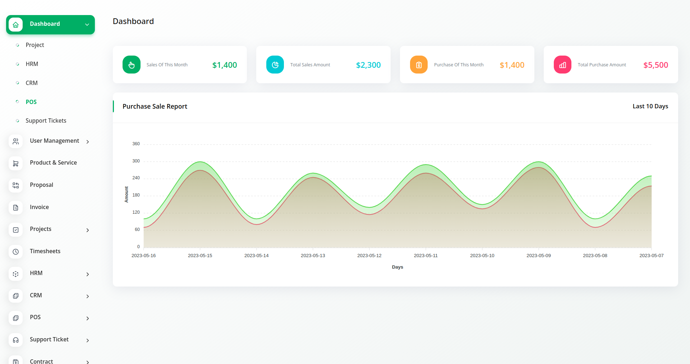Collapse the Dashboard menu chevron
Image resolution: width=690 pixels, height=364 pixels.
tap(87, 24)
